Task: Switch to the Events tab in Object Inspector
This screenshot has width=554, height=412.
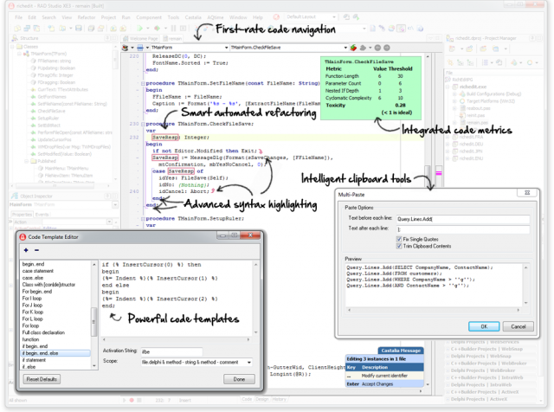Action: pos(42,215)
